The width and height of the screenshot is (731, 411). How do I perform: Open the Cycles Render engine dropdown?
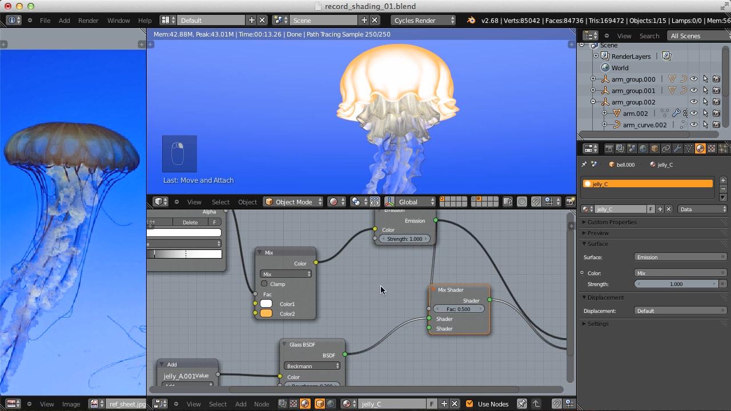coord(424,21)
